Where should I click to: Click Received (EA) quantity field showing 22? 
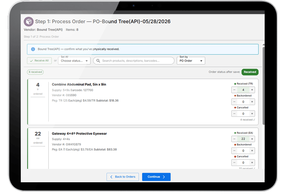click(243, 139)
